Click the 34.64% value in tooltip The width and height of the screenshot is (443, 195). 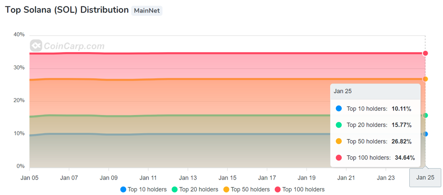click(x=405, y=157)
